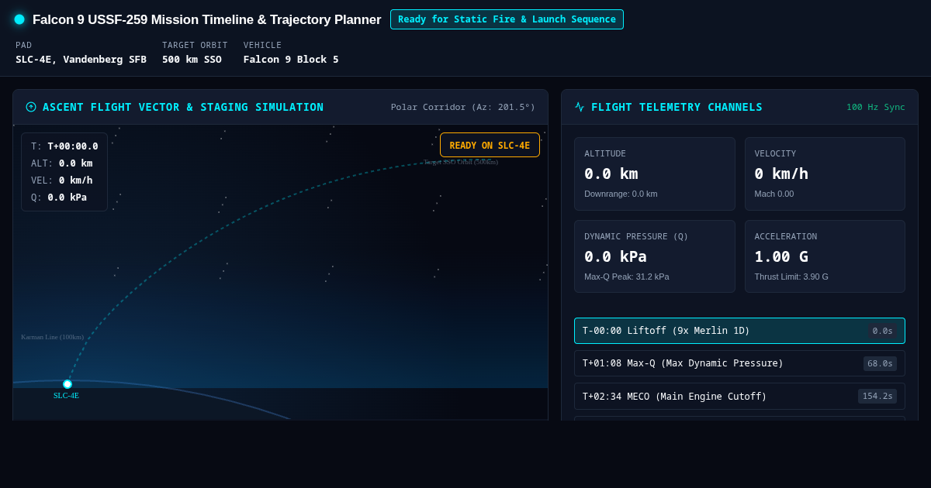This screenshot has width=931, height=488.
Task: Click the Target SSO Orbit label
Action: [x=461, y=162]
